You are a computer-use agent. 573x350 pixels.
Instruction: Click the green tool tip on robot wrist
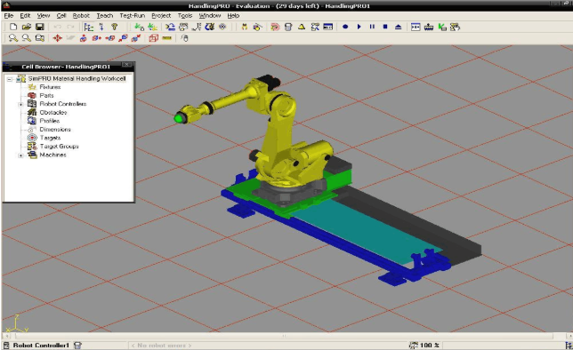click(x=179, y=118)
